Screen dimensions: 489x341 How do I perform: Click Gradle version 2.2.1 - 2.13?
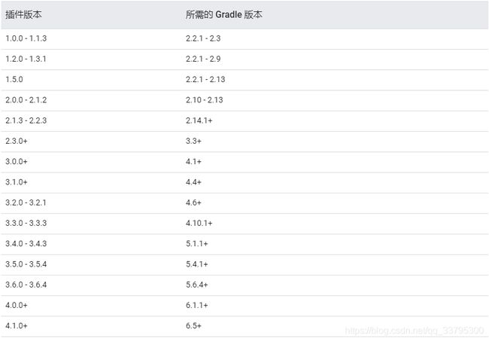click(x=205, y=79)
